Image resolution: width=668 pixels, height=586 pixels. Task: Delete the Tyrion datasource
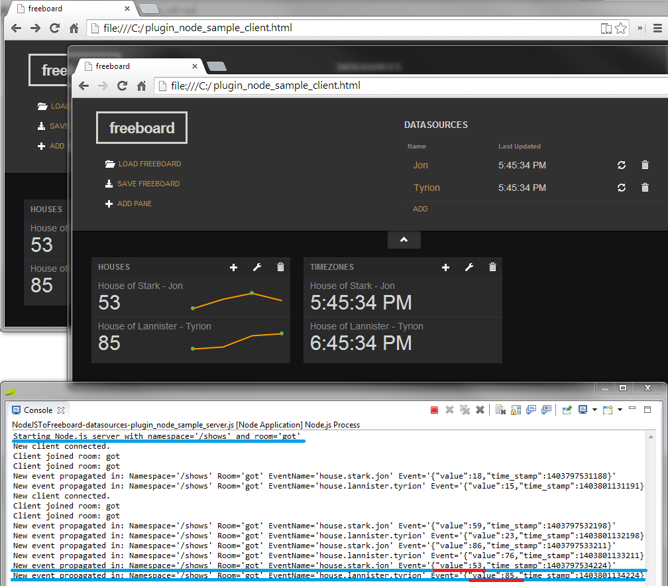645,188
